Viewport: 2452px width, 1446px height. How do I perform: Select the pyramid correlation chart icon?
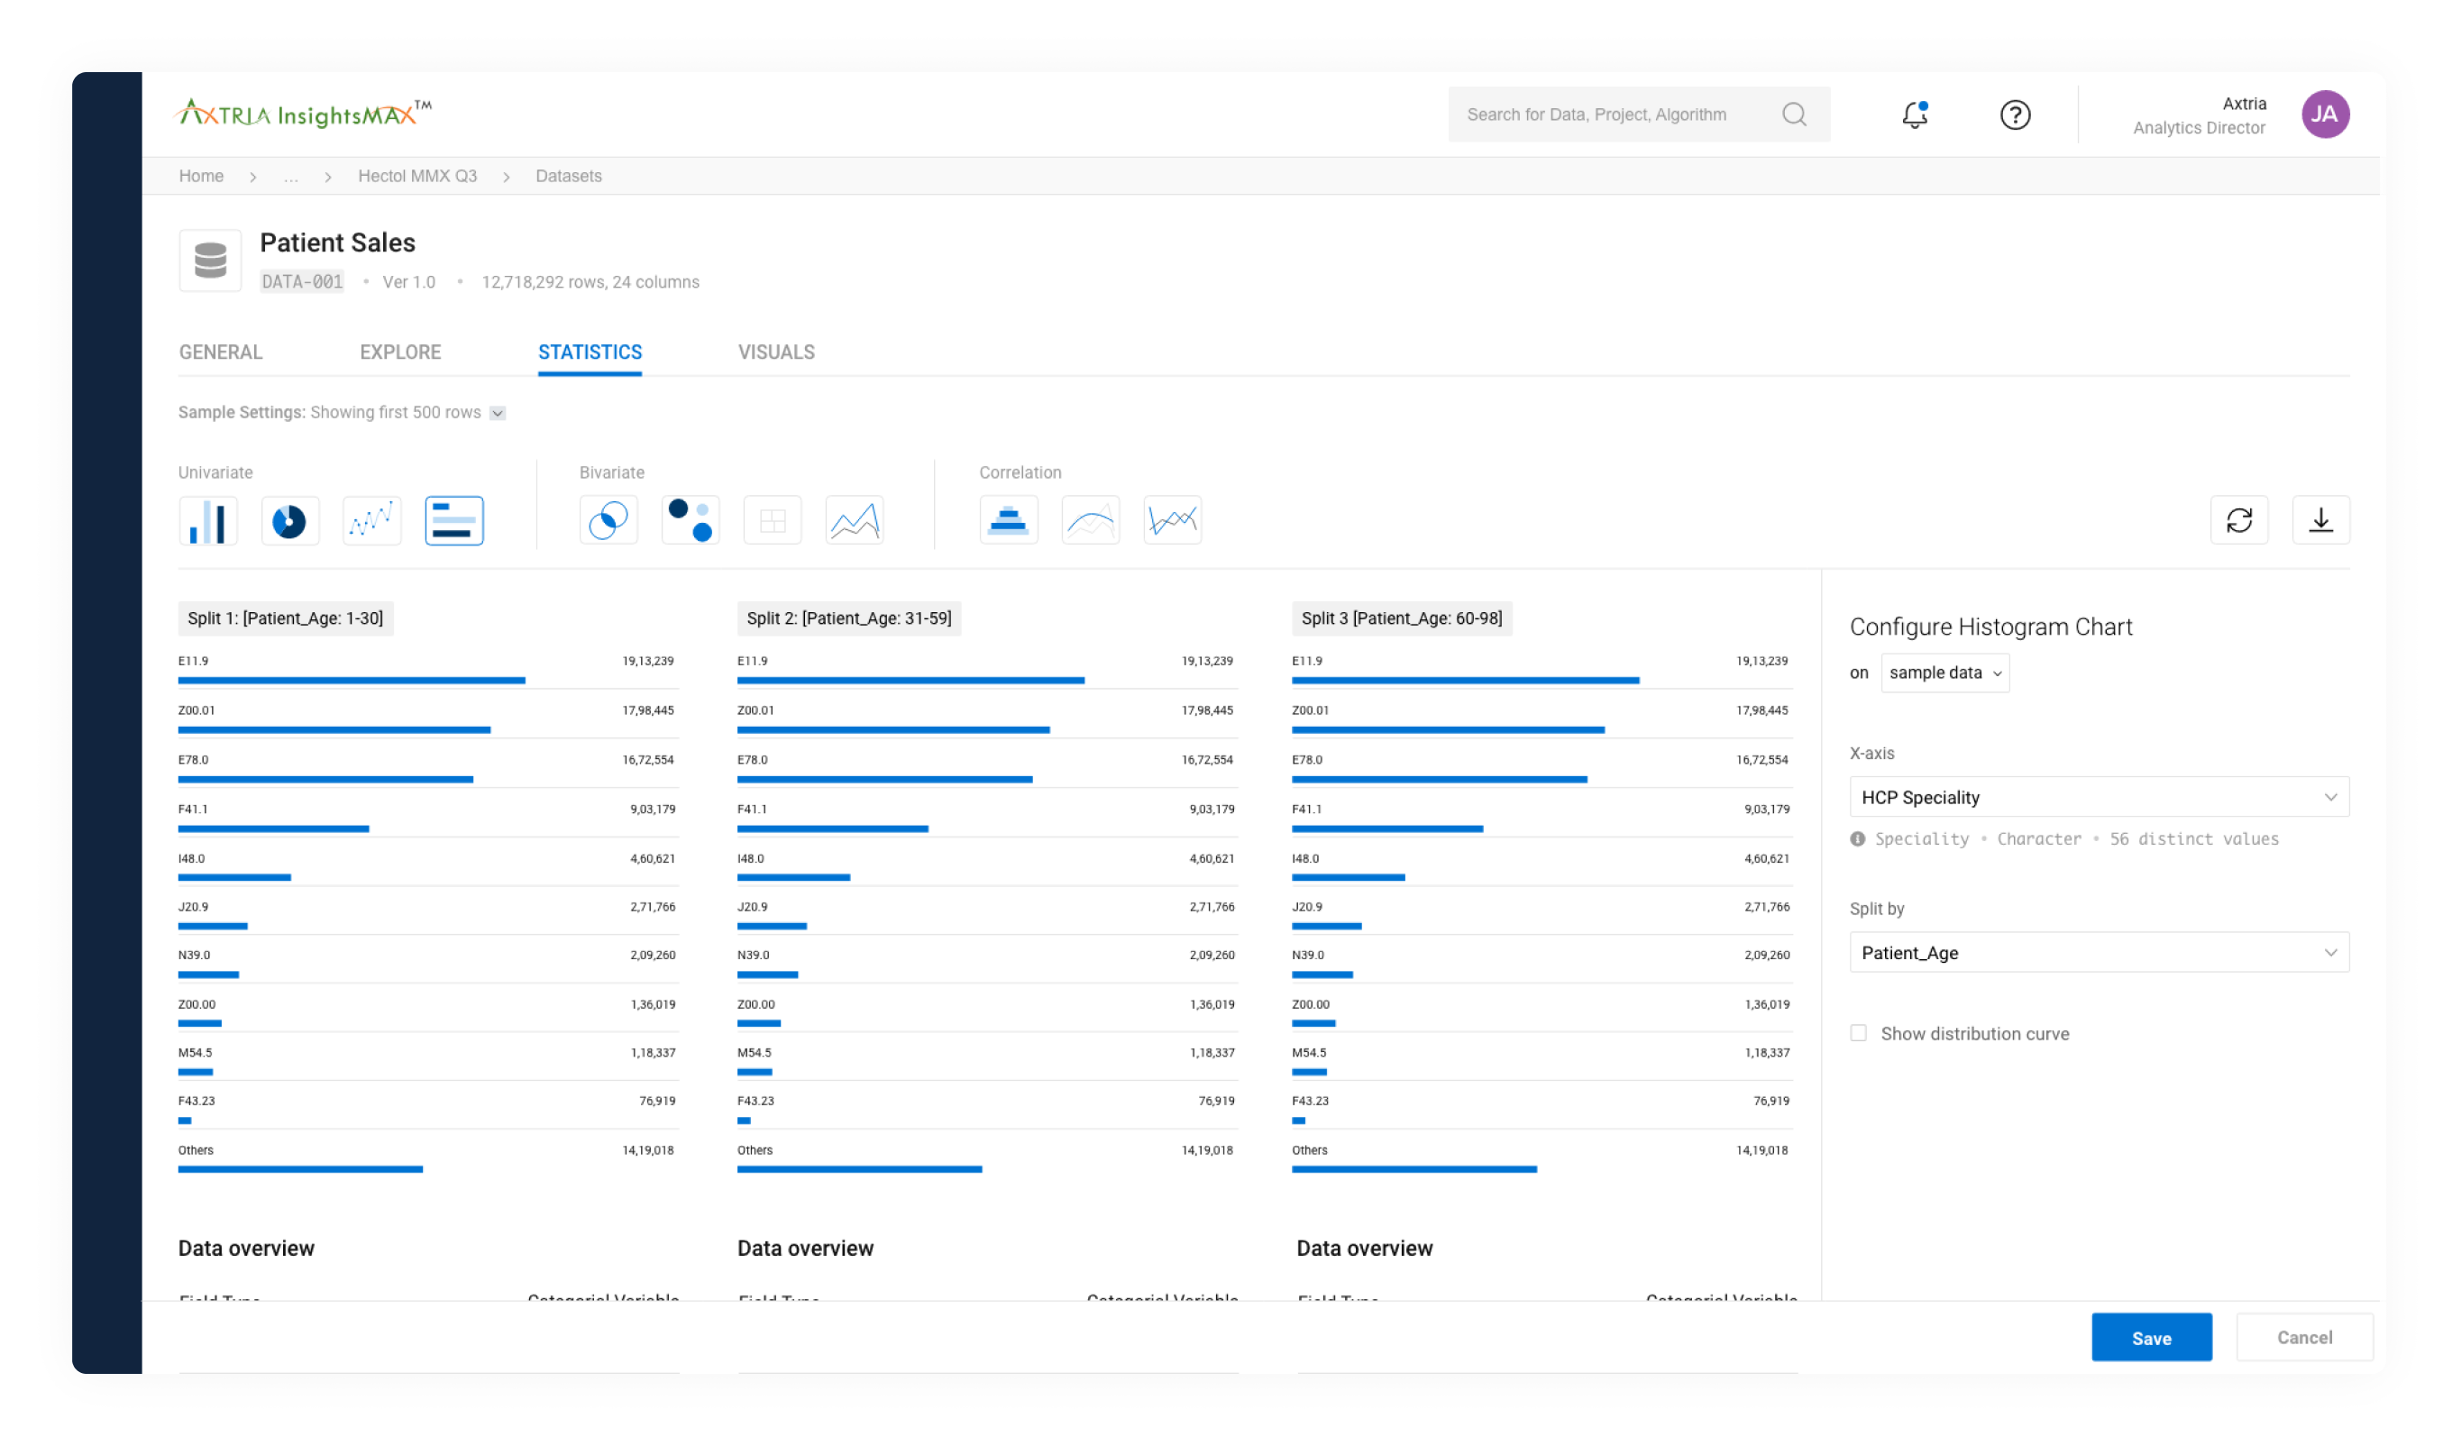coord(1008,520)
